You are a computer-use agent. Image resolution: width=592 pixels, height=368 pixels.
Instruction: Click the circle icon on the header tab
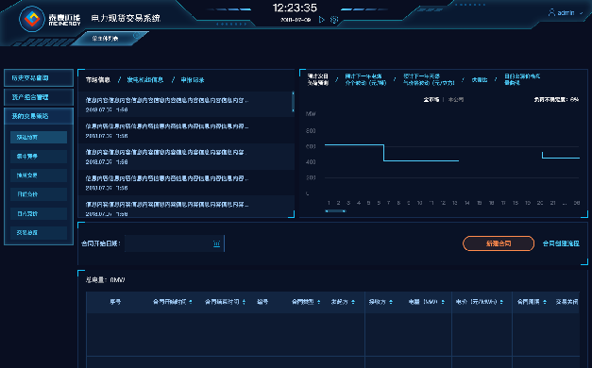136,36
